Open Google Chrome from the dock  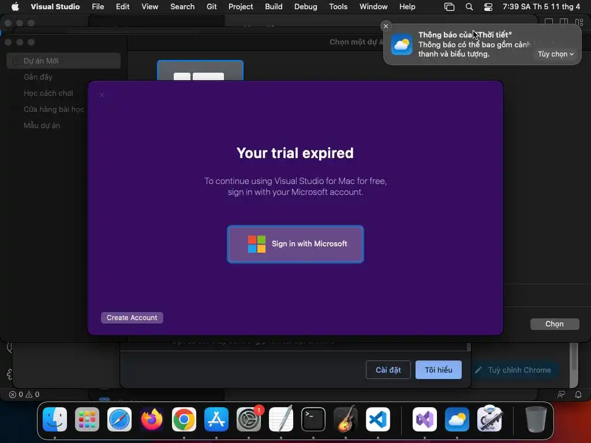click(184, 419)
